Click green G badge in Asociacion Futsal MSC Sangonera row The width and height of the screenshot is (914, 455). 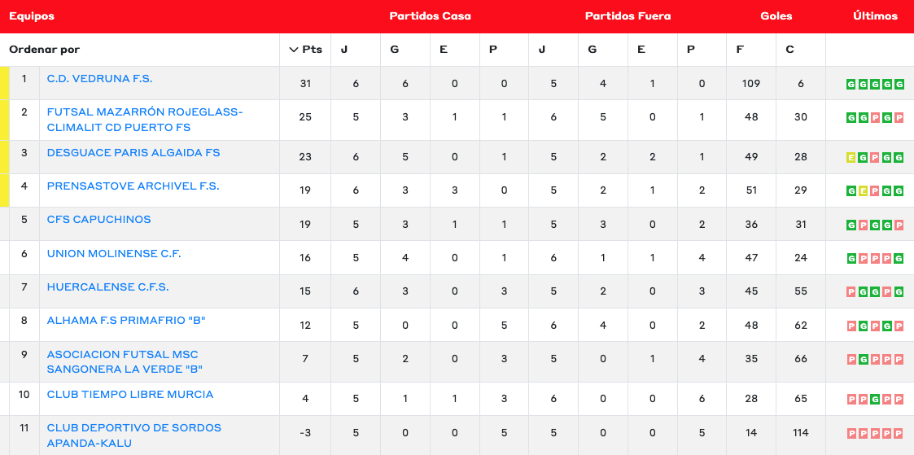click(864, 359)
